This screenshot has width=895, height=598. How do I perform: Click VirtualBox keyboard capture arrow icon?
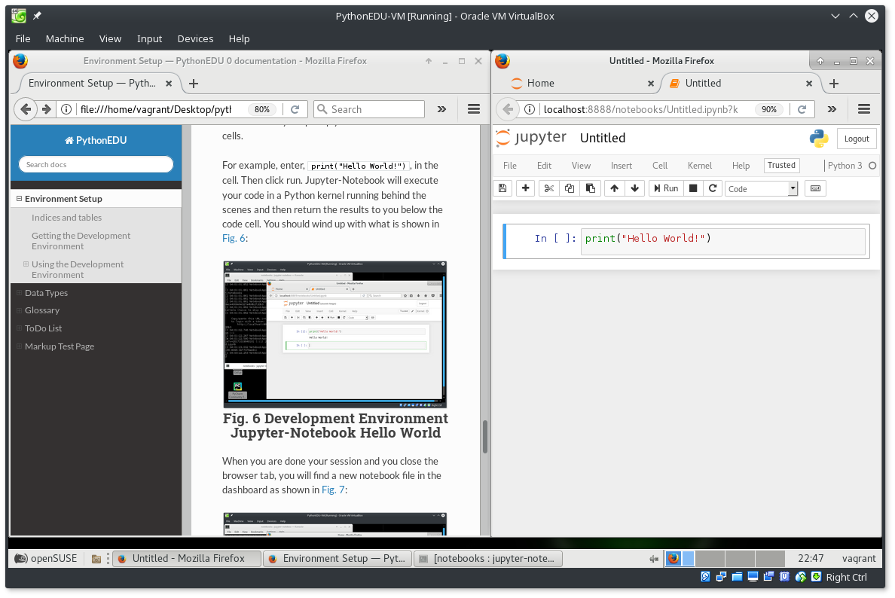coord(816,577)
